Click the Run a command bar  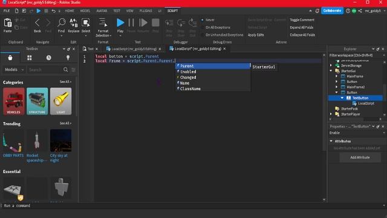[192, 206]
